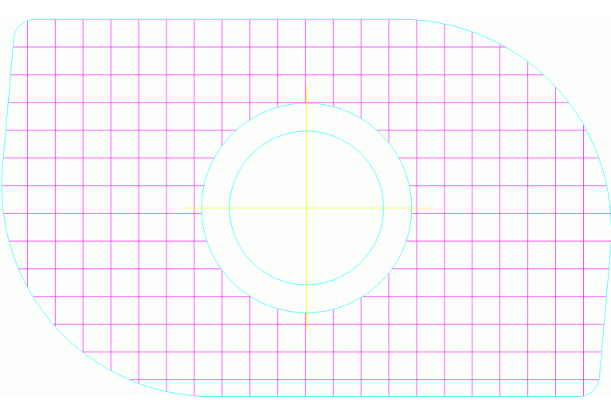Select the leftmost magenta vertical grid line
This screenshot has height=416, width=611.
click(x=28, y=159)
